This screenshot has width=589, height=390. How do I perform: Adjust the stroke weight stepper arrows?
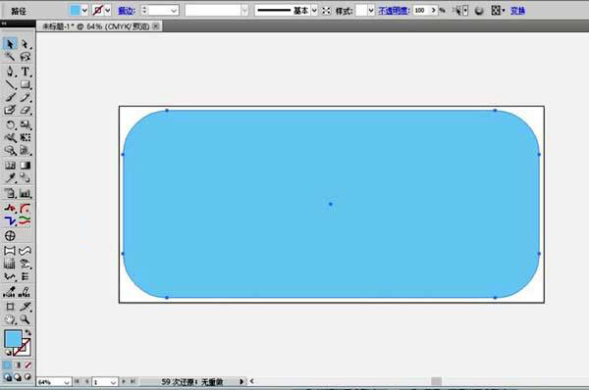tap(144, 11)
